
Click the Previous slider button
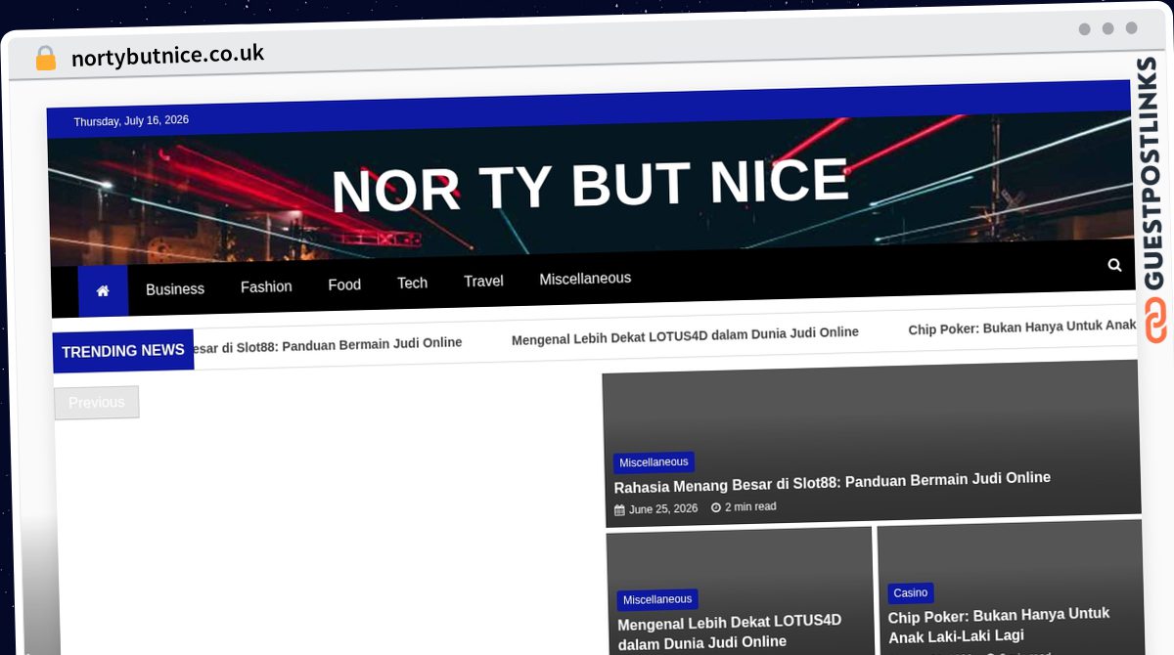(97, 403)
